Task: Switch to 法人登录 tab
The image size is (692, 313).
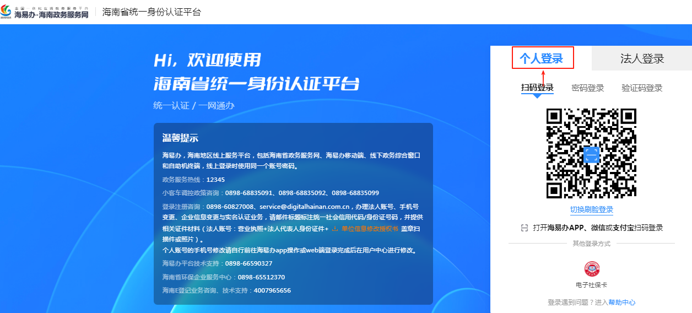Action: 642,58
